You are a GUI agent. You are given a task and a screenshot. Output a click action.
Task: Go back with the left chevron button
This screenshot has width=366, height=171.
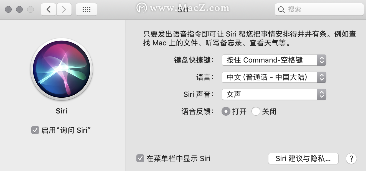(x=49, y=10)
